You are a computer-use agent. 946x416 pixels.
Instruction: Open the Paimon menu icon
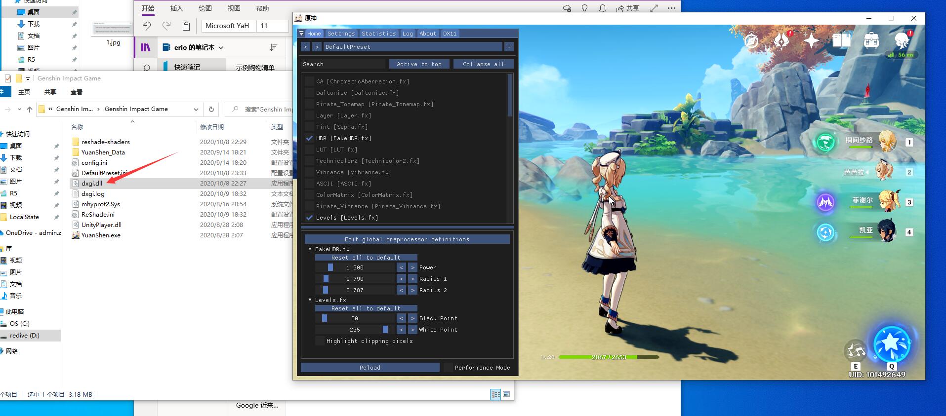click(902, 39)
